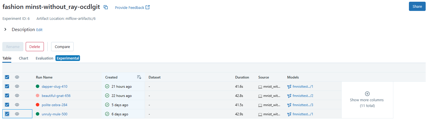Click the red color dot of polite-zebra-284

(x=38, y=105)
